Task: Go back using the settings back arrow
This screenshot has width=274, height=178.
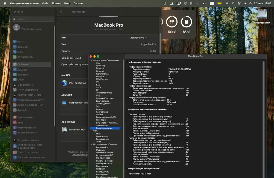Action: 61,12
